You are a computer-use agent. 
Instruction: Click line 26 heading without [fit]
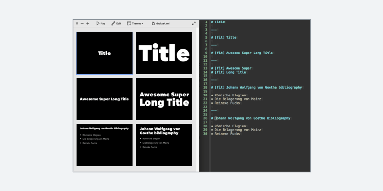[250, 118]
